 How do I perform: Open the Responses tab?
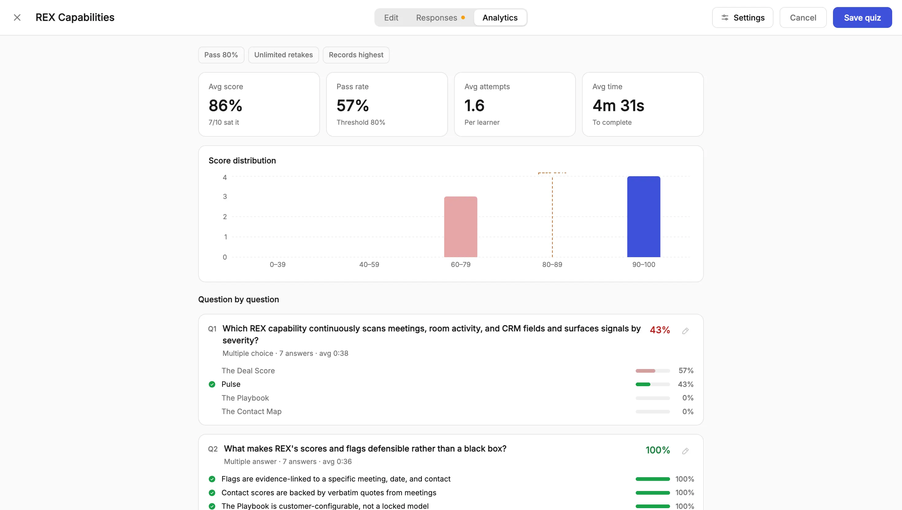coord(440,17)
